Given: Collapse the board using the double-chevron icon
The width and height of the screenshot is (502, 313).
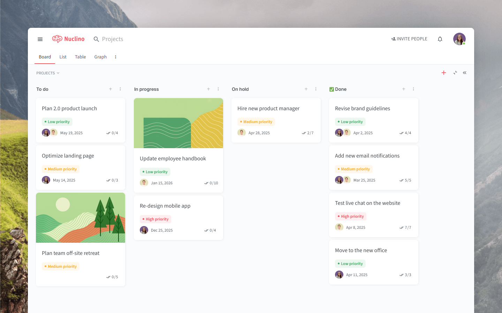Looking at the screenshot, I should click(x=464, y=73).
